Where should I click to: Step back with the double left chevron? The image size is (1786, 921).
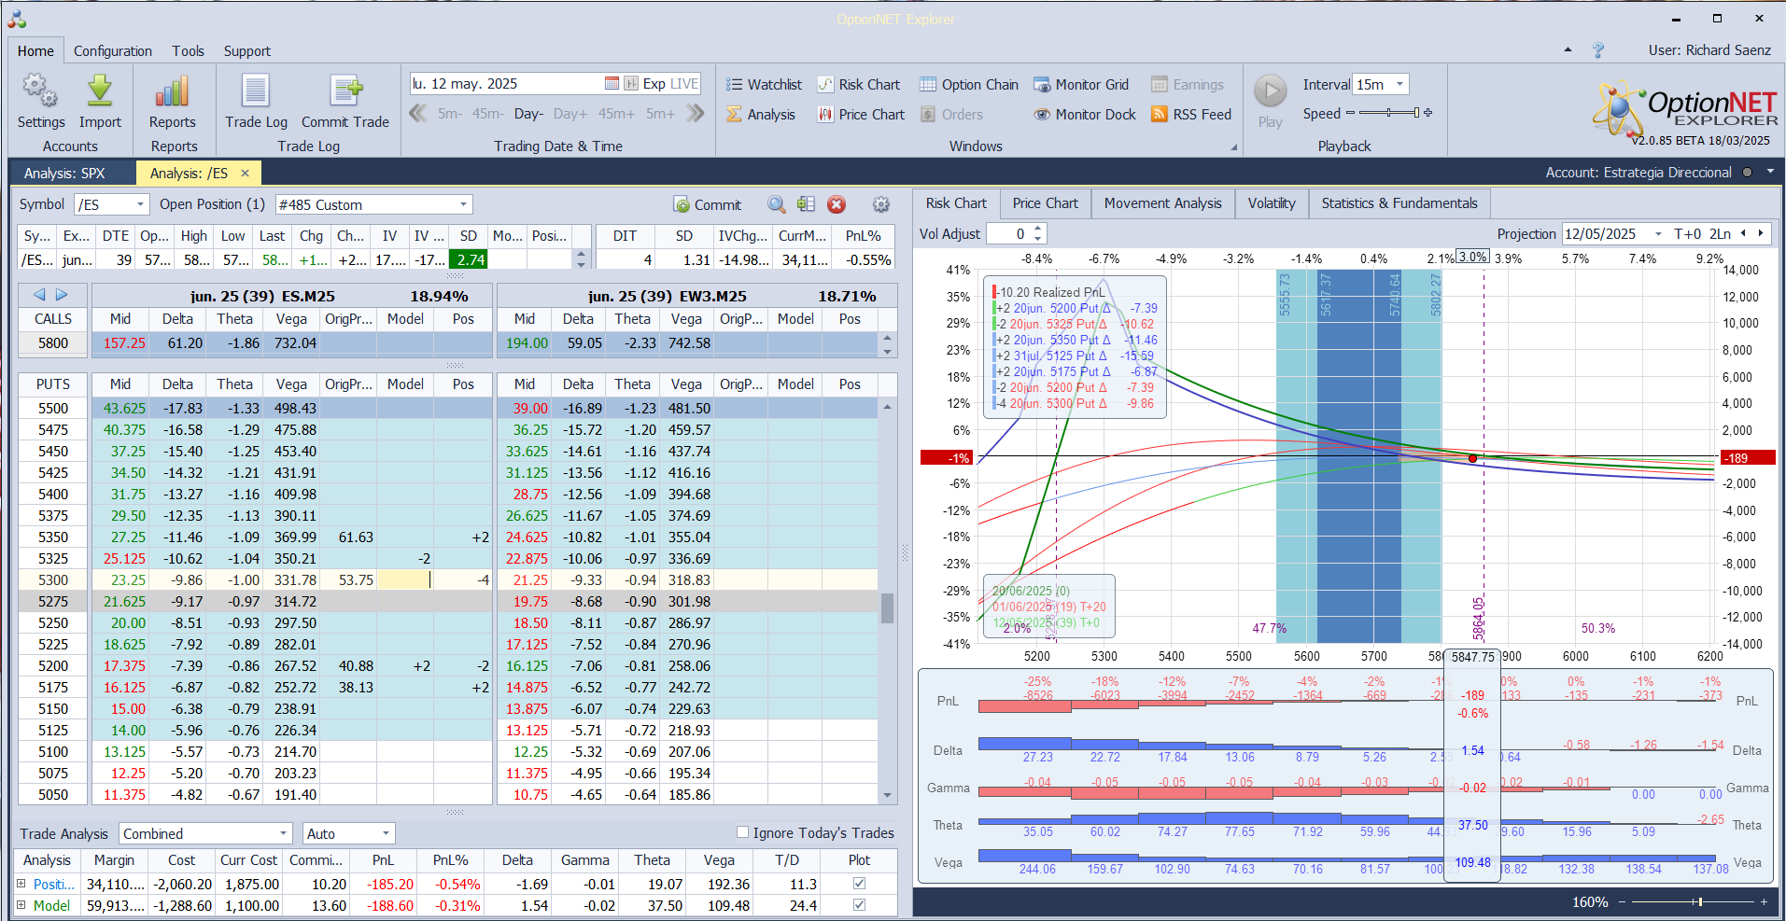pyautogui.click(x=418, y=114)
